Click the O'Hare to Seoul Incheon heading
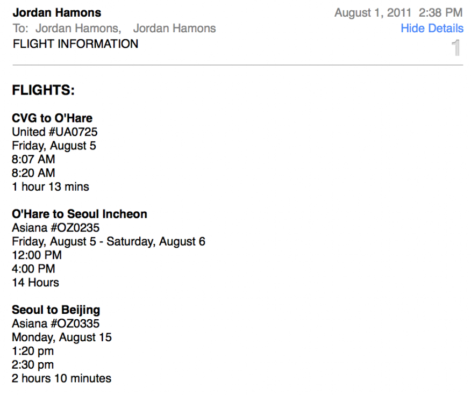The height and width of the screenshot is (395, 471). coord(79,214)
